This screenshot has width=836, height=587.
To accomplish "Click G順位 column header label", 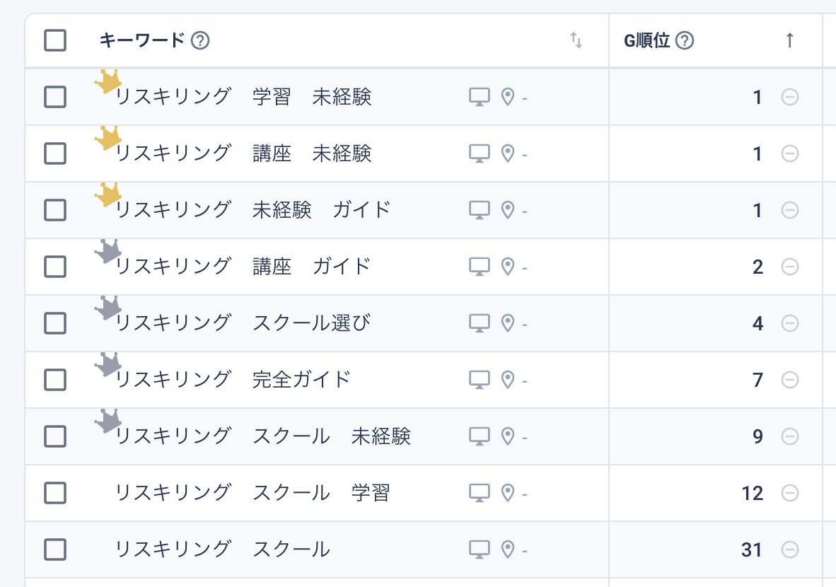I will click(x=646, y=40).
